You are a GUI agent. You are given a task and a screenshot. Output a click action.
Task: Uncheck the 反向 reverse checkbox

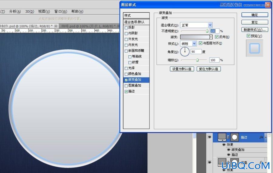(x=217, y=37)
